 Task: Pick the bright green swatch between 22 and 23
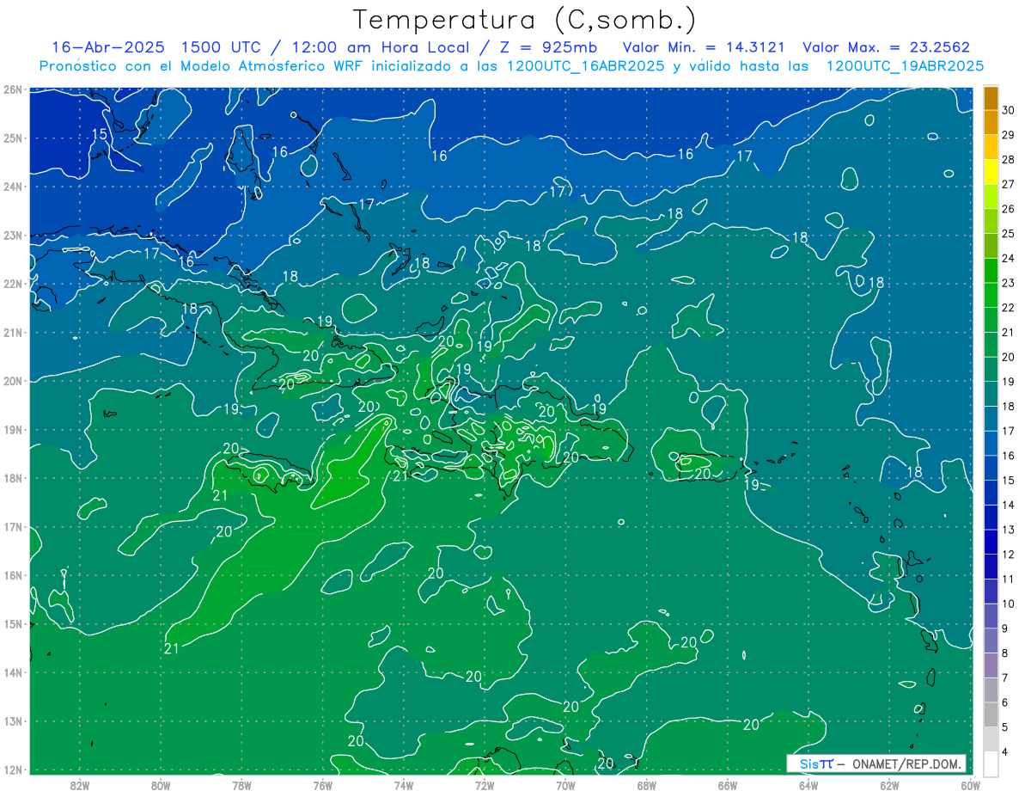point(991,295)
